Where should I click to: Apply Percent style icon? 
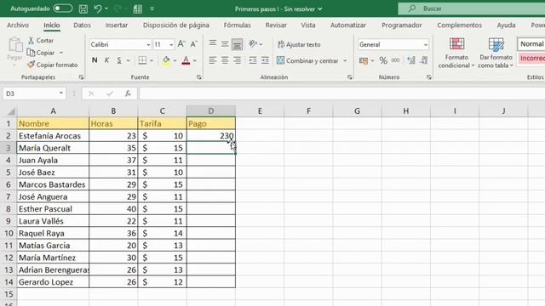pyautogui.click(x=383, y=60)
